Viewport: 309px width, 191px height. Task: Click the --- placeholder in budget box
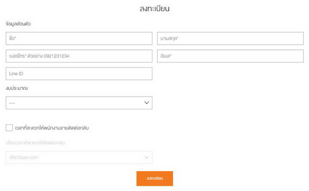12,103
